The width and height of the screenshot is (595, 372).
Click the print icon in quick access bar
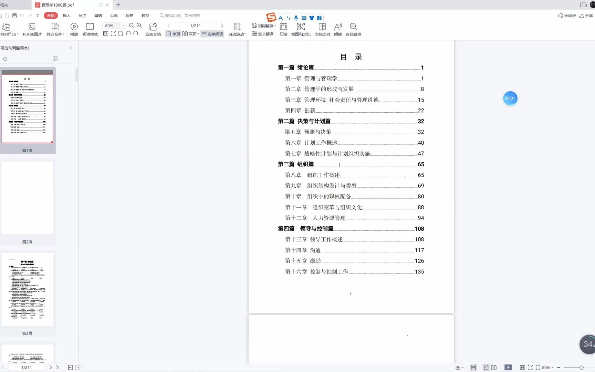[14, 15]
